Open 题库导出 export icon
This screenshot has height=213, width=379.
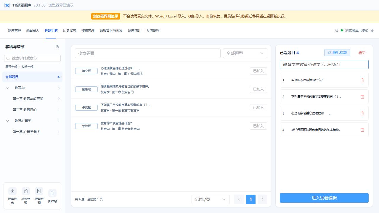click(x=12, y=191)
